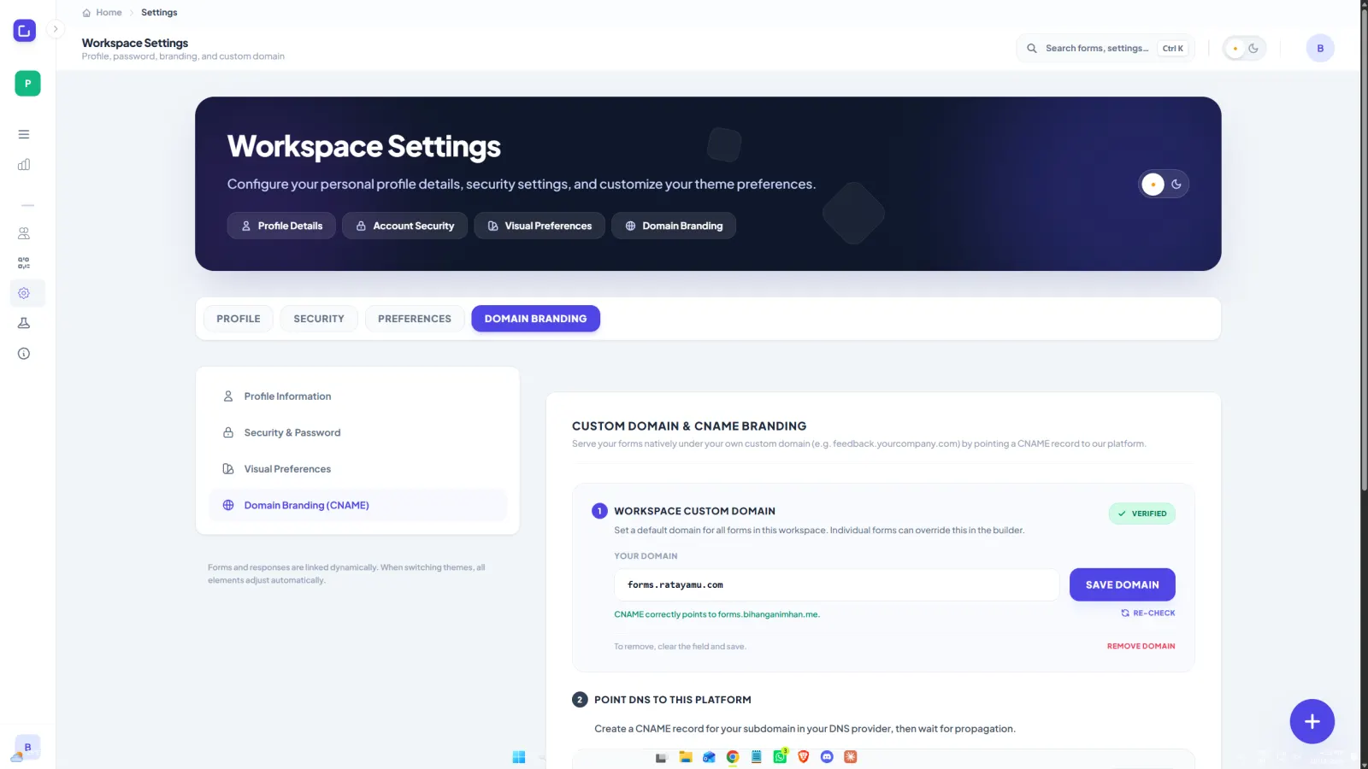The image size is (1368, 769).
Task: Click the Settings breadcrumb
Action: (159, 13)
